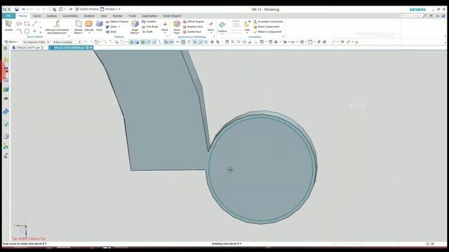Click the Offset Region button
The height and width of the screenshot is (252, 449).
click(x=194, y=22)
